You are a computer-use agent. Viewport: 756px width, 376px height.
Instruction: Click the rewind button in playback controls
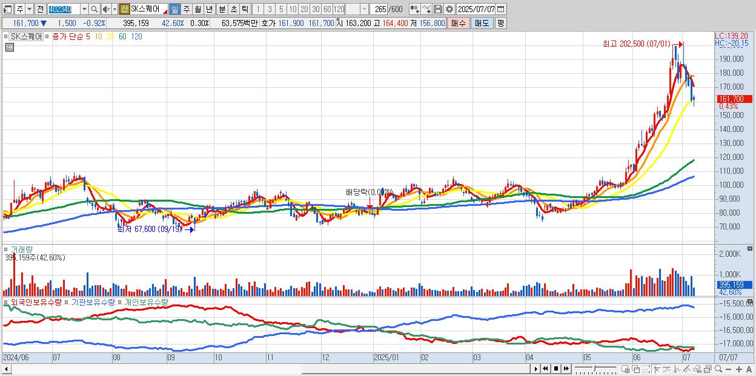[545, 369]
